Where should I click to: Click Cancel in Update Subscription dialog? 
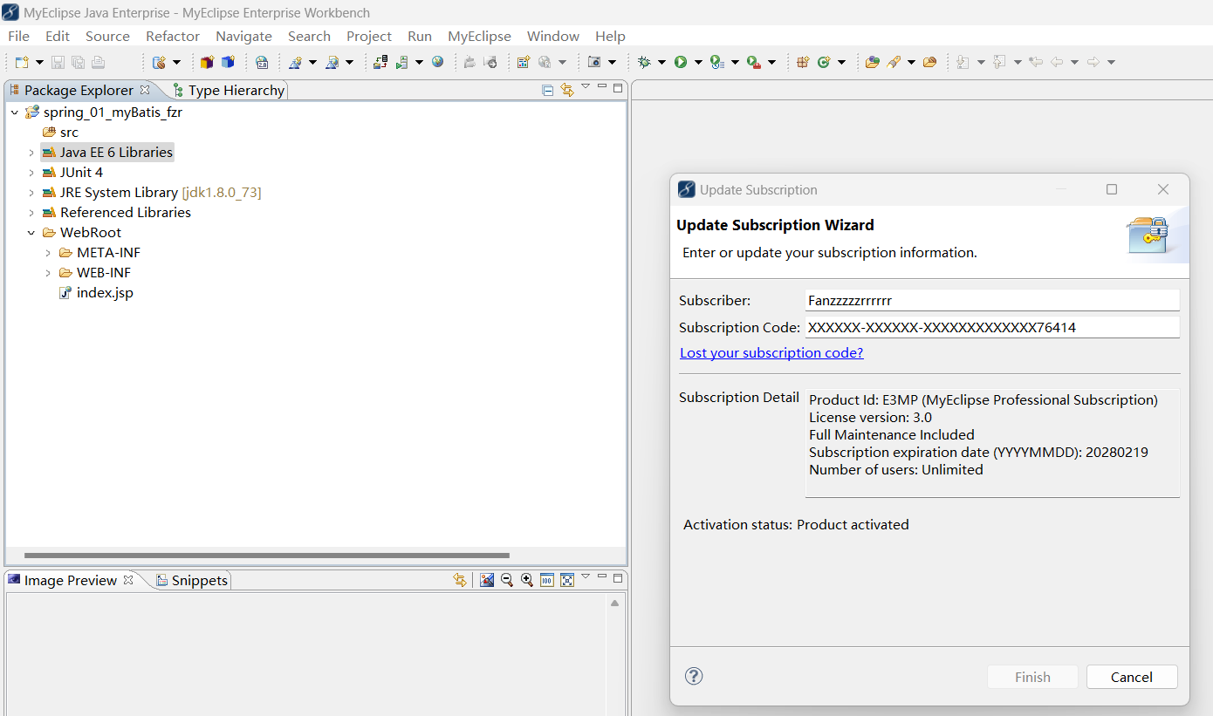pyautogui.click(x=1132, y=677)
